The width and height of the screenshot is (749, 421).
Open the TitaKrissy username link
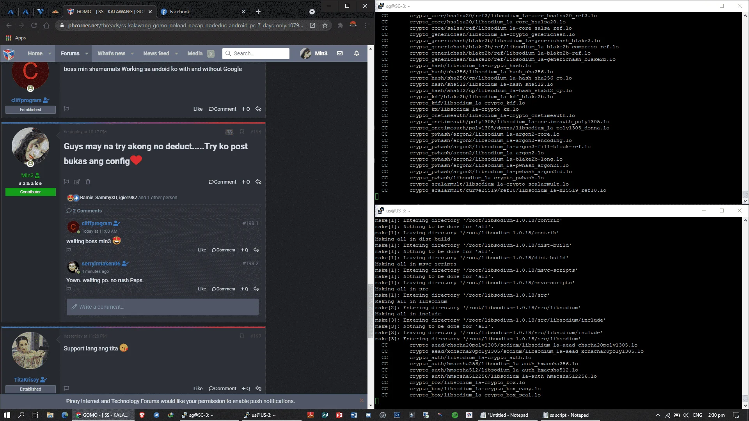(x=27, y=380)
